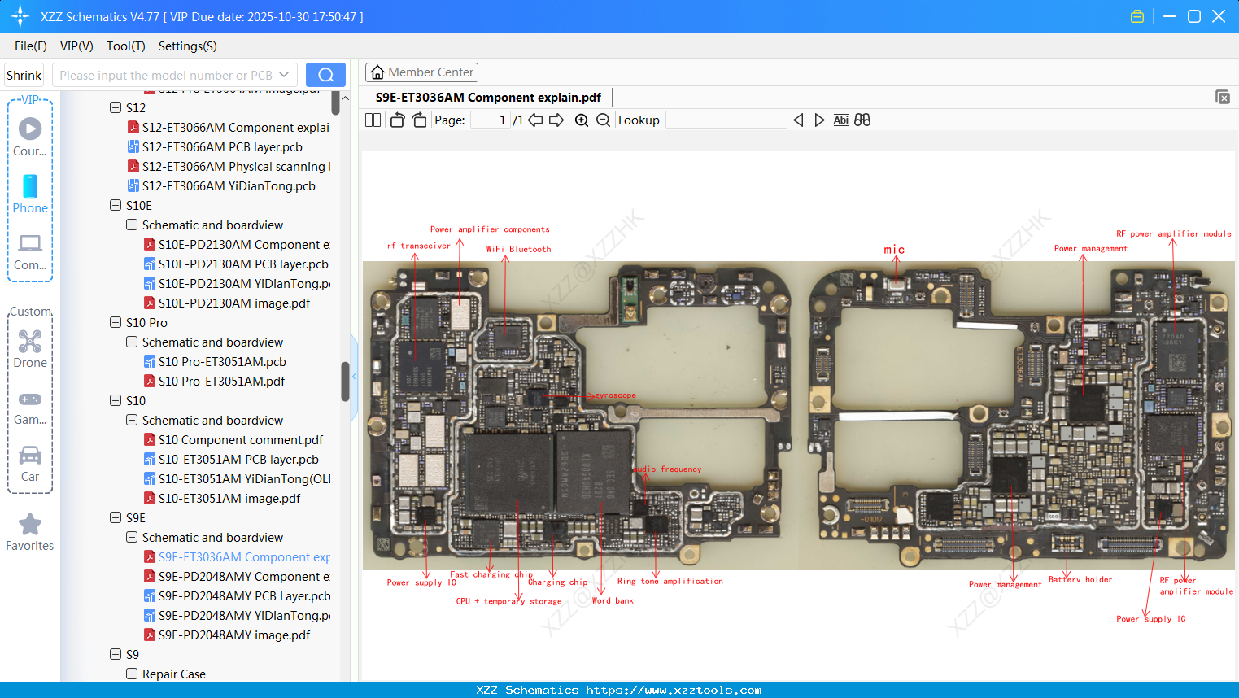The image size is (1239, 698).
Task: Zoom in on the component explain PDF
Action: (x=582, y=120)
